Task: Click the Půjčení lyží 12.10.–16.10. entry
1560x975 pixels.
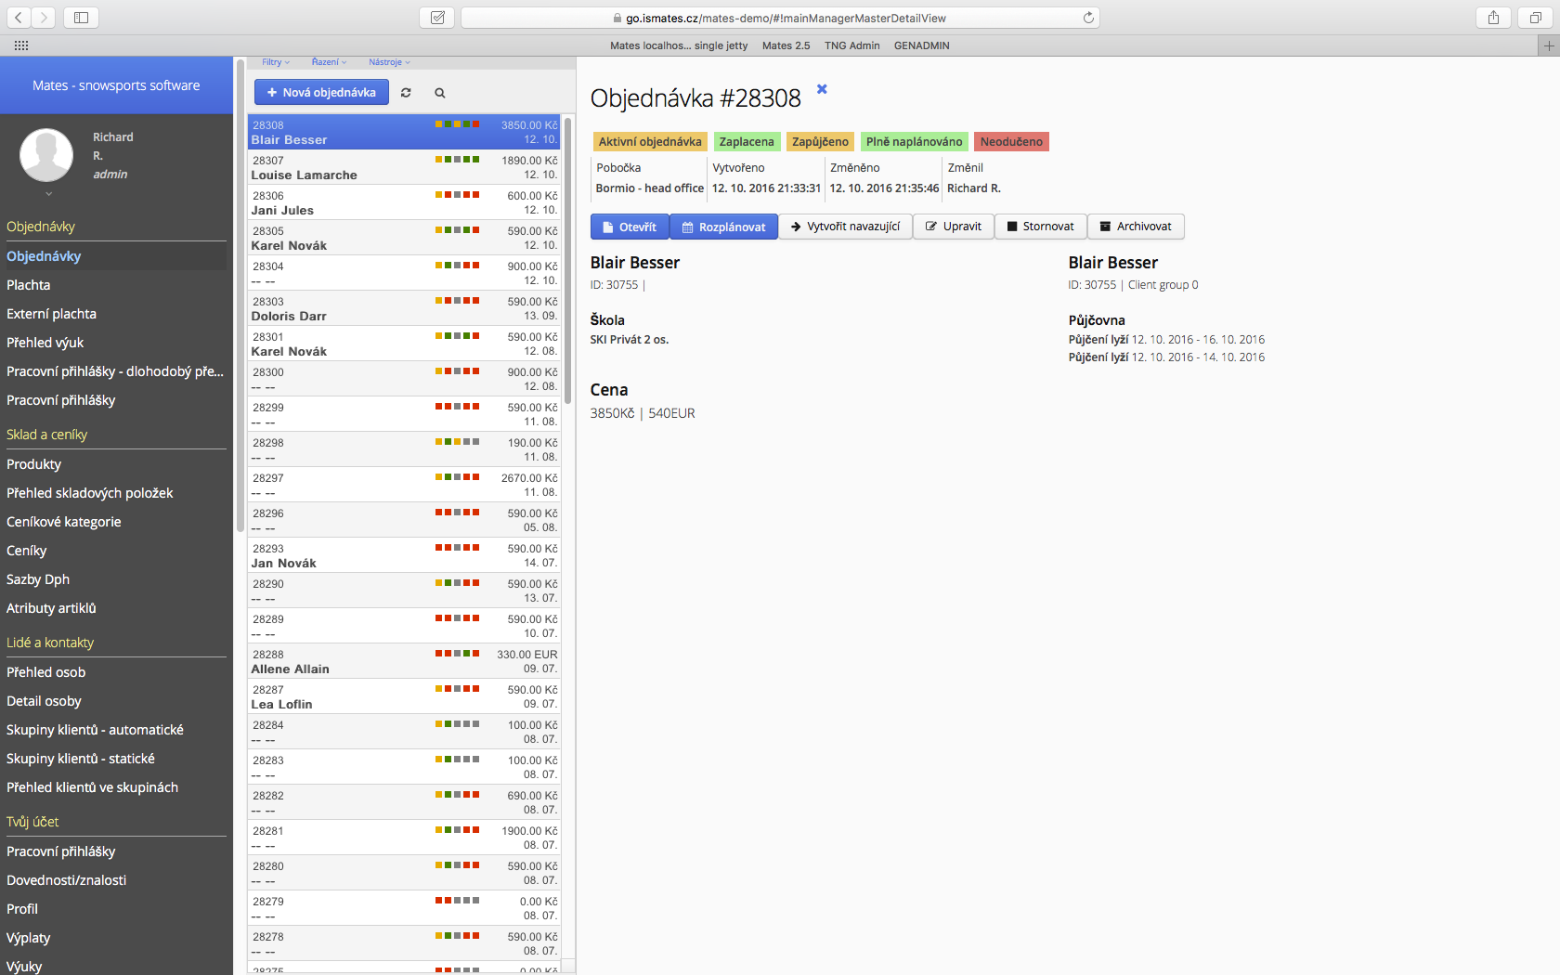Action: click(x=1166, y=340)
